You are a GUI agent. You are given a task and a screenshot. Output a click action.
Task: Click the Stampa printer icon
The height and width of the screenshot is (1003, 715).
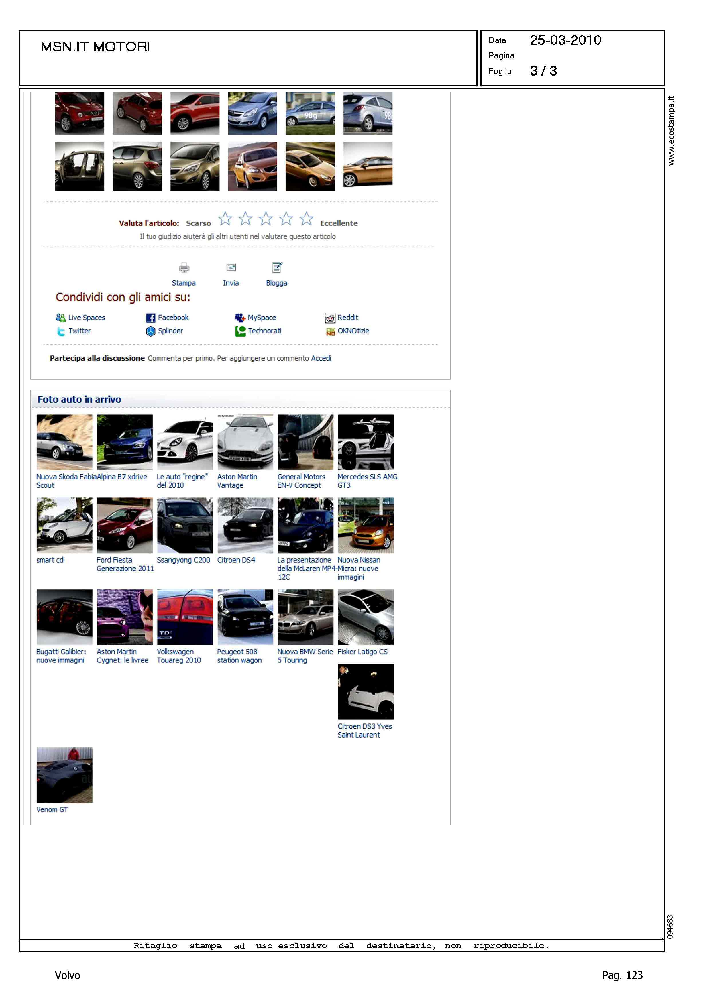pos(184,268)
